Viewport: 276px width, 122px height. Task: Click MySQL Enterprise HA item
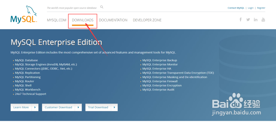[x=157, y=69]
